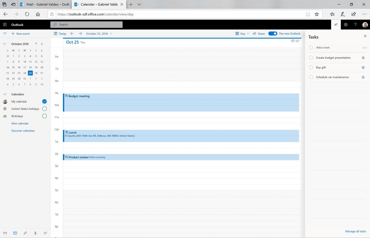The width and height of the screenshot is (370, 238).
Task: Click the app launcher waffle icon
Action: point(5,25)
